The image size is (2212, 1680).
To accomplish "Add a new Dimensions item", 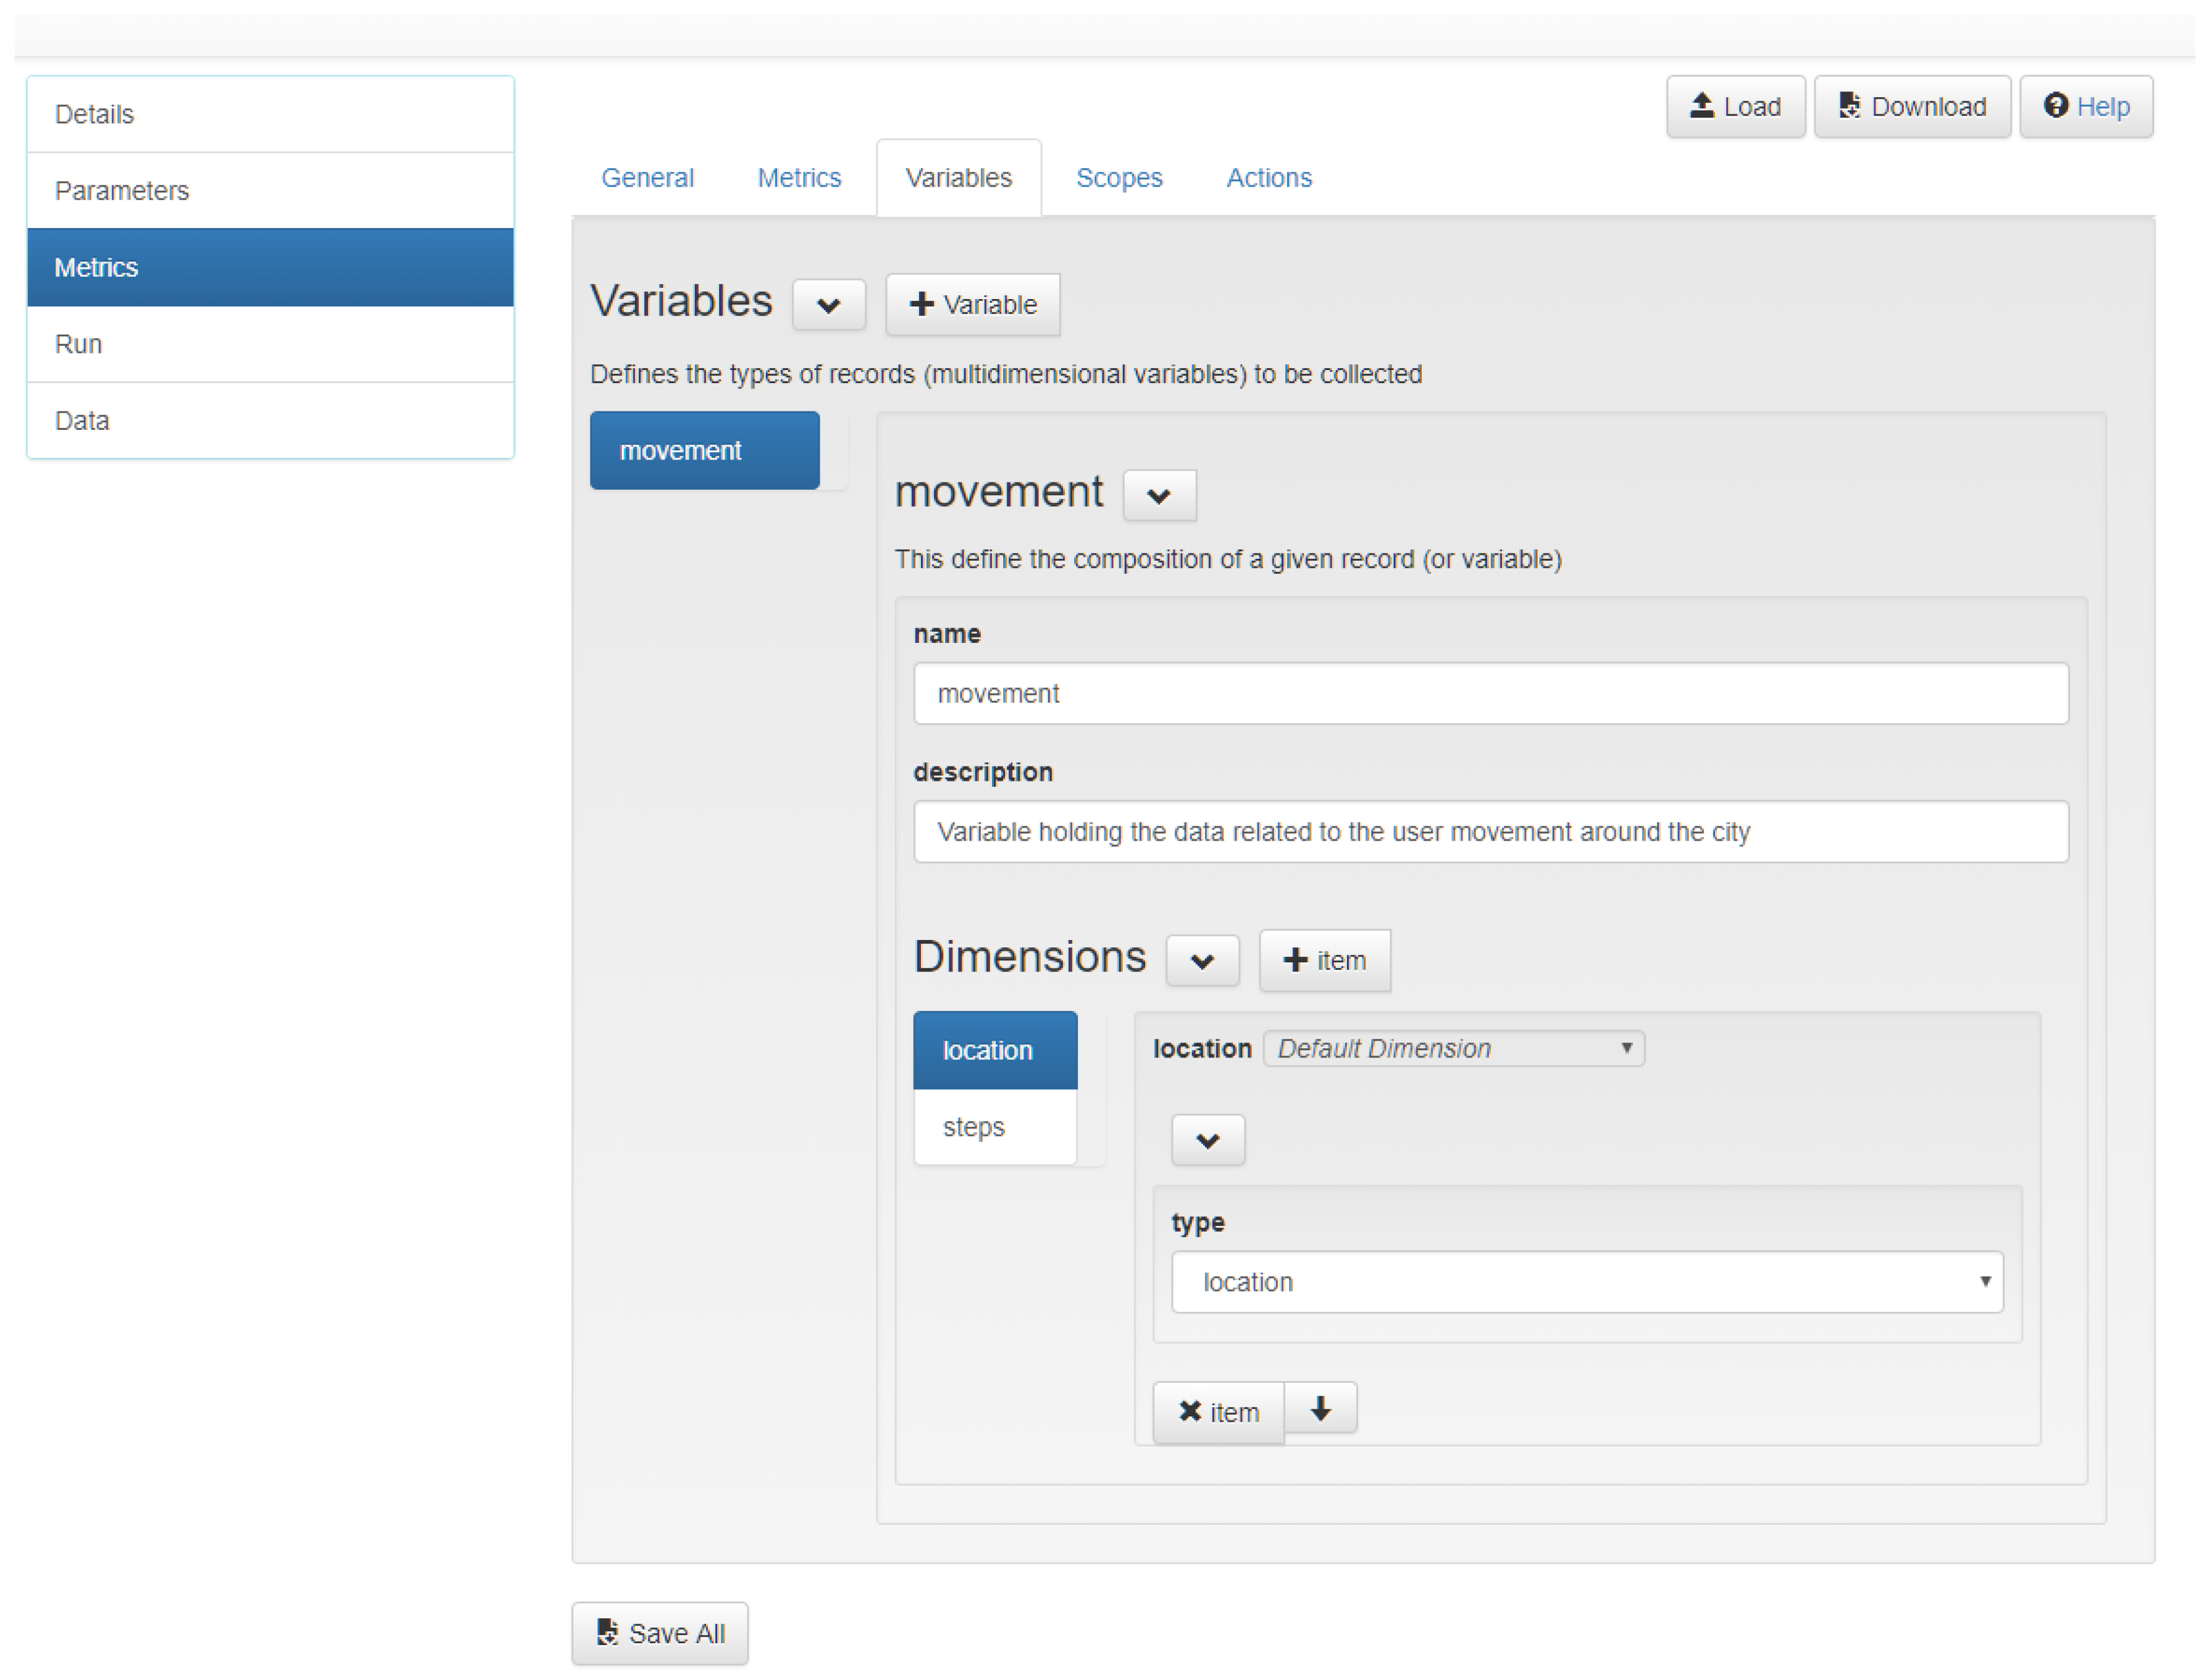I will click(x=1324, y=960).
